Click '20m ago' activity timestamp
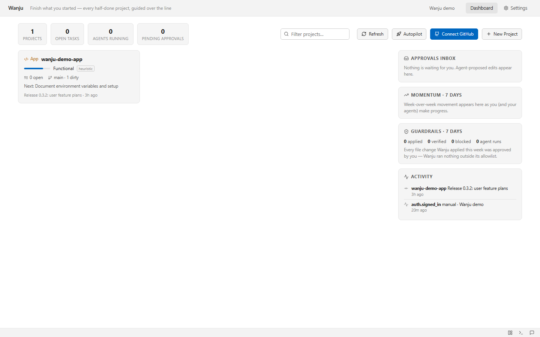Image resolution: width=540 pixels, height=337 pixels. point(419,210)
